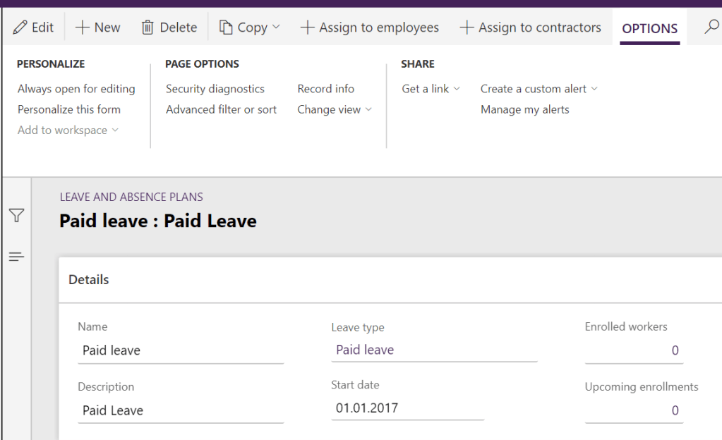This screenshot has height=440, width=722.
Task: Select Security diagnostics from Page Options
Action: 215,88
